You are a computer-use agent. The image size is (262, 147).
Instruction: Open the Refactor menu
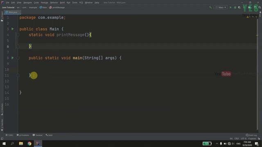click(54, 2)
